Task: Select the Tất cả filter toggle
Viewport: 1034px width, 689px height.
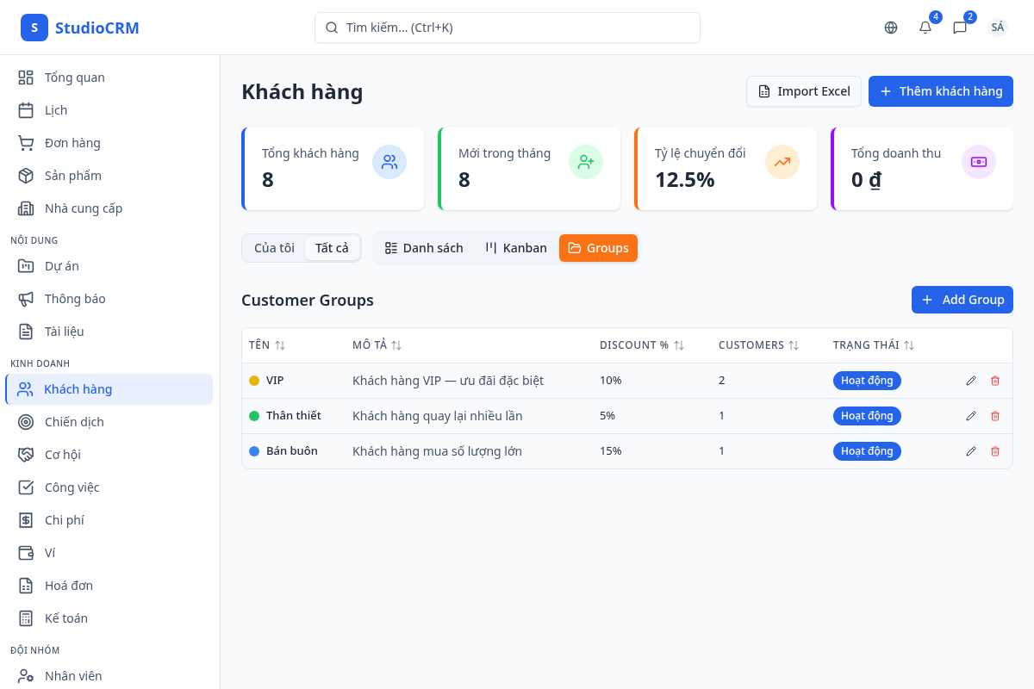Action: (332, 248)
